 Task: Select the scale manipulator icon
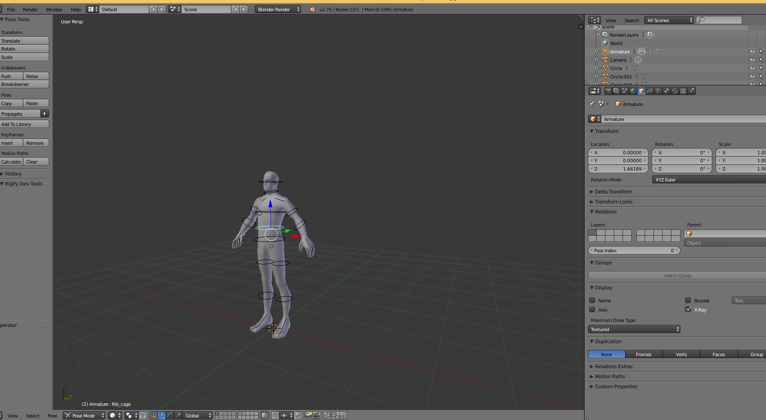[178, 415]
